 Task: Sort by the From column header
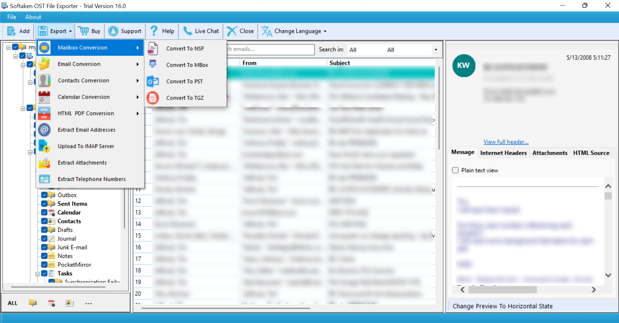(x=283, y=63)
